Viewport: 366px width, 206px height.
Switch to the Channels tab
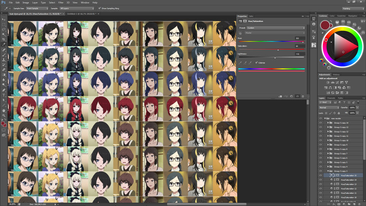331,98
